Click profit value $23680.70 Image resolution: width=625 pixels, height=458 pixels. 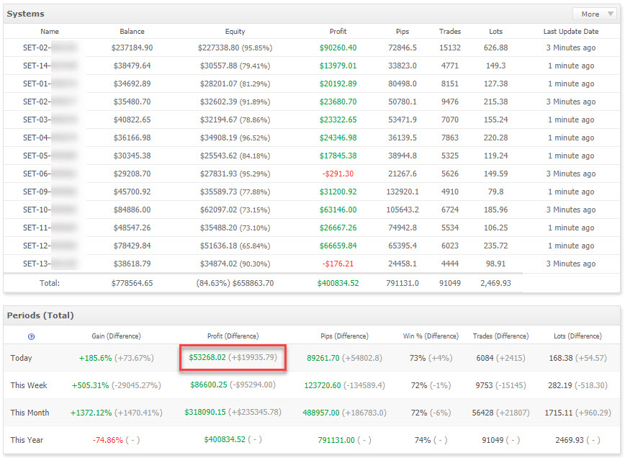(x=338, y=102)
